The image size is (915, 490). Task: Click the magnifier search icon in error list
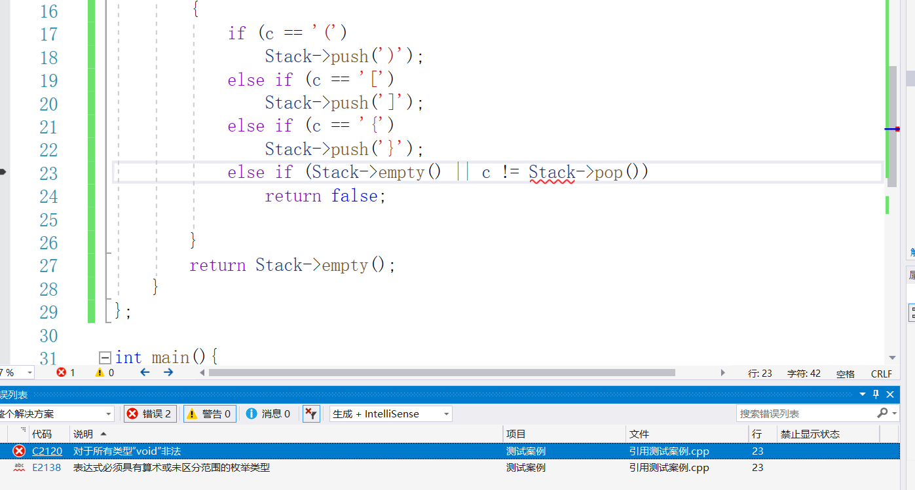(x=882, y=413)
